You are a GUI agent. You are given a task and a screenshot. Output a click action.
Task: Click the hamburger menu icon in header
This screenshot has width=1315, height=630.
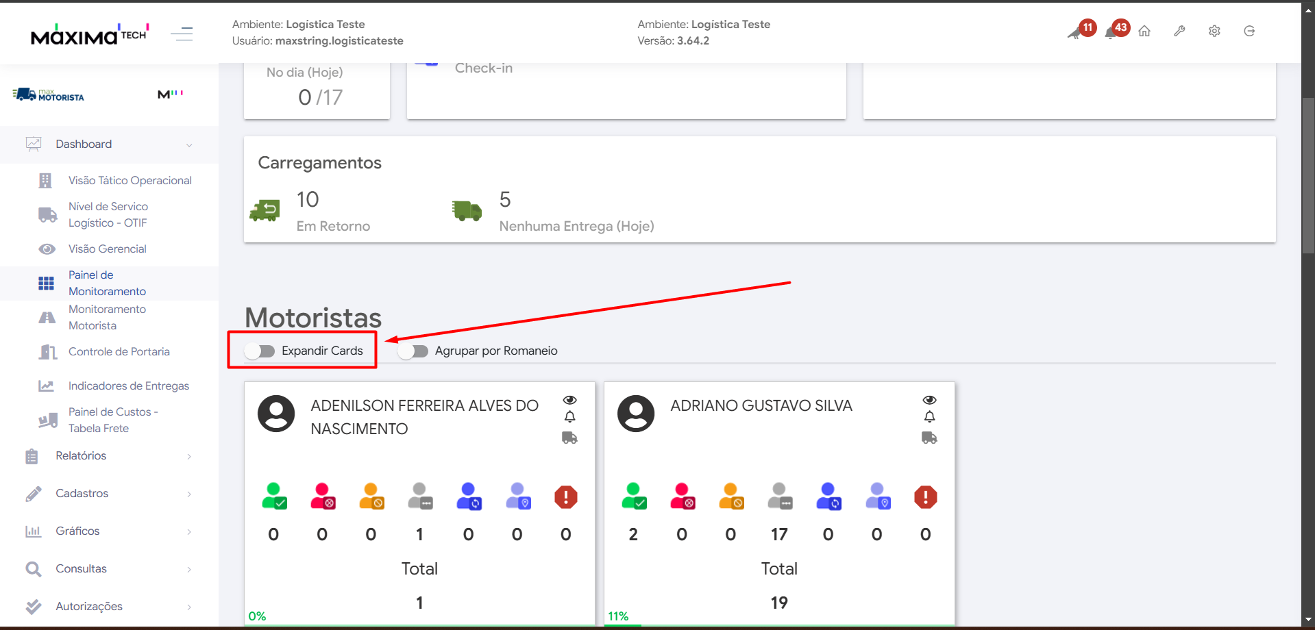(x=182, y=34)
